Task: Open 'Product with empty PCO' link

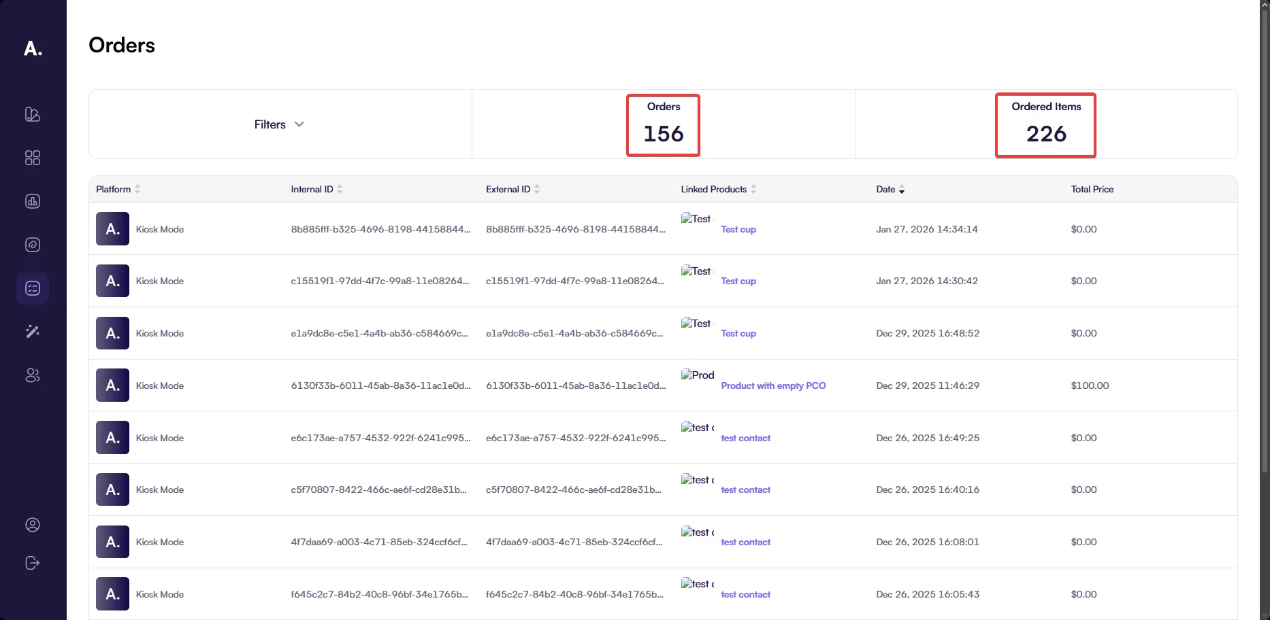Action: pos(773,385)
